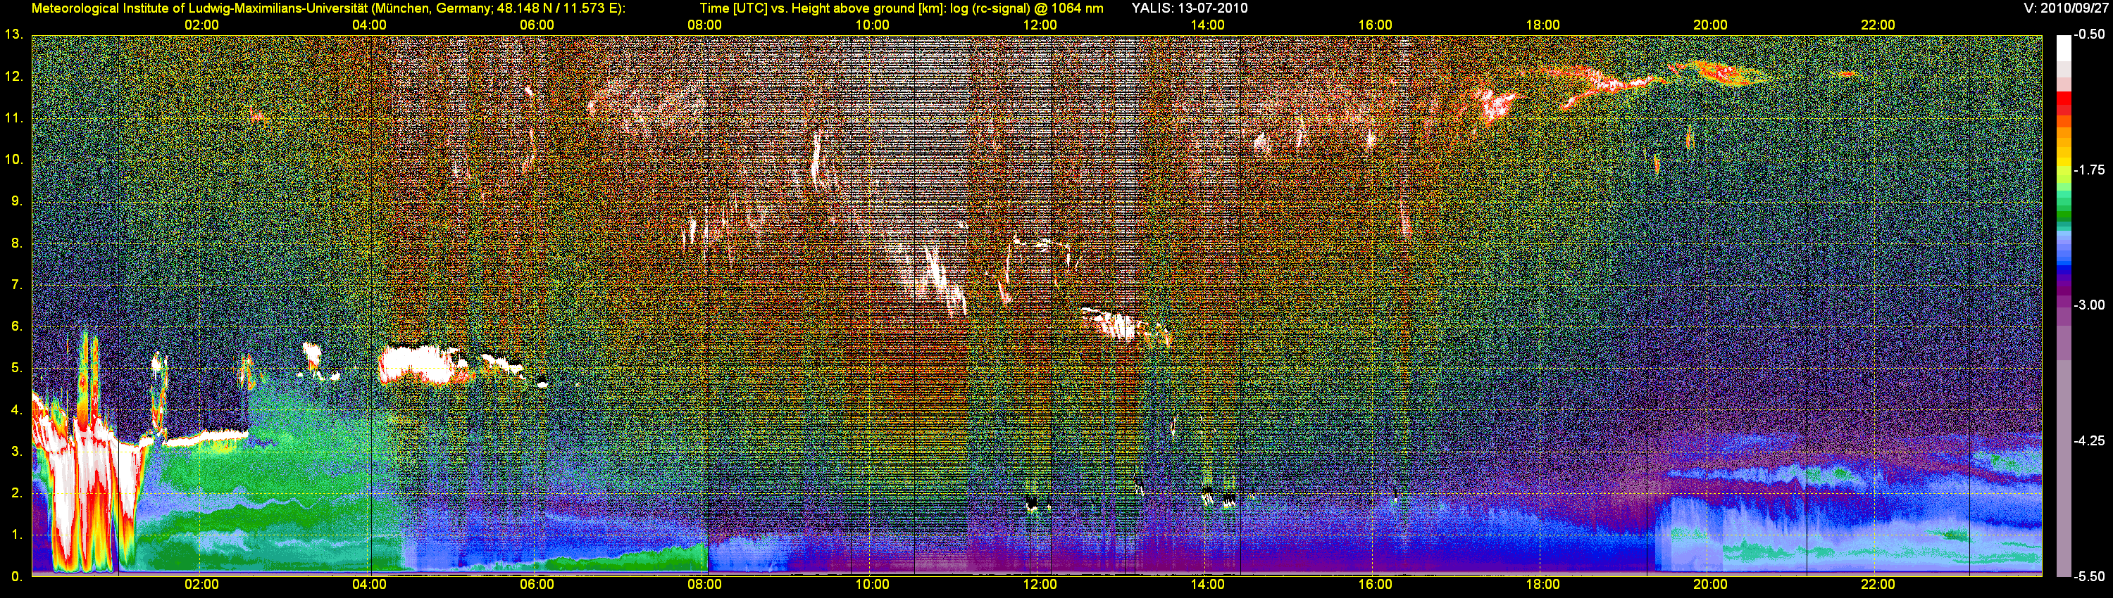
Task: Click the '13.' height axis label
Action: tap(14, 34)
